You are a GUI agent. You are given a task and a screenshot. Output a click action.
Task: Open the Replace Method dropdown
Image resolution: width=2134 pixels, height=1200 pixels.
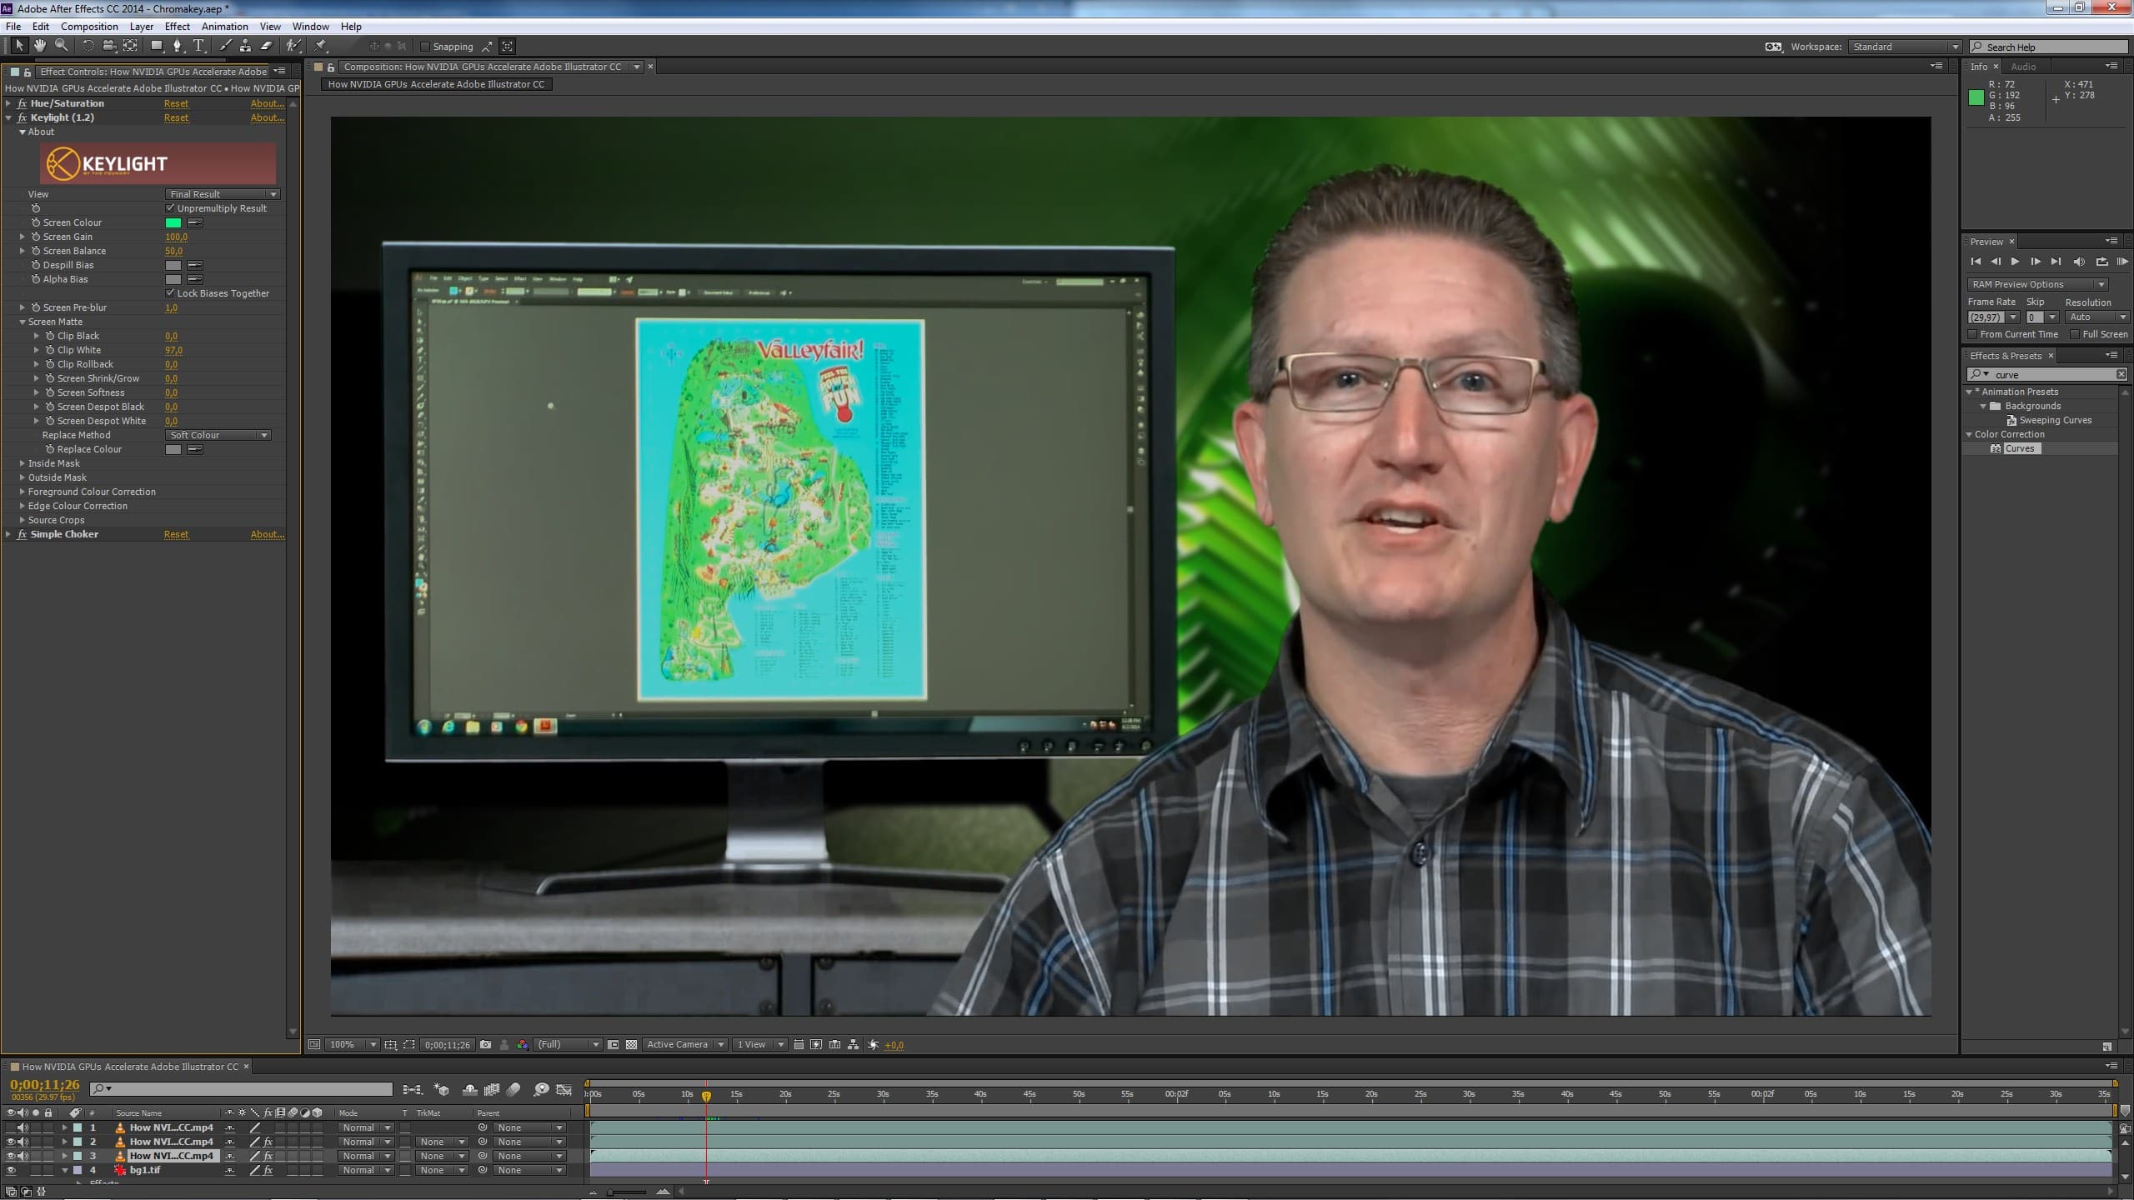[x=218, y=435]
